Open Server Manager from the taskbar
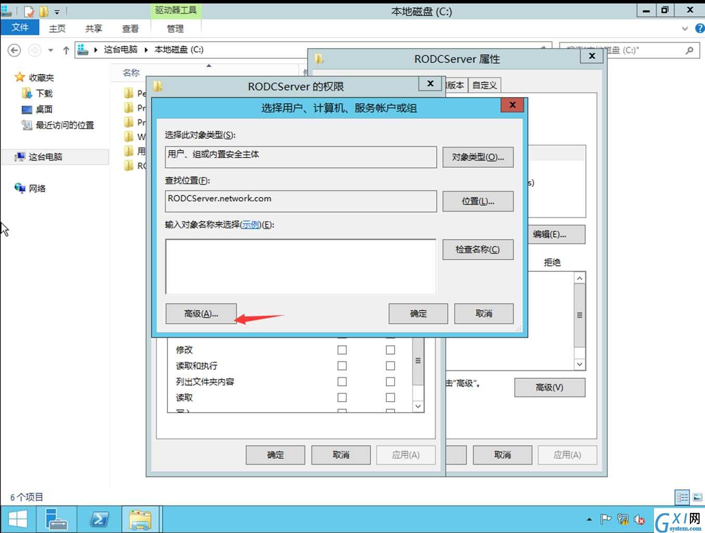Viewport: 705px width, 533px height. click(56, 519)
